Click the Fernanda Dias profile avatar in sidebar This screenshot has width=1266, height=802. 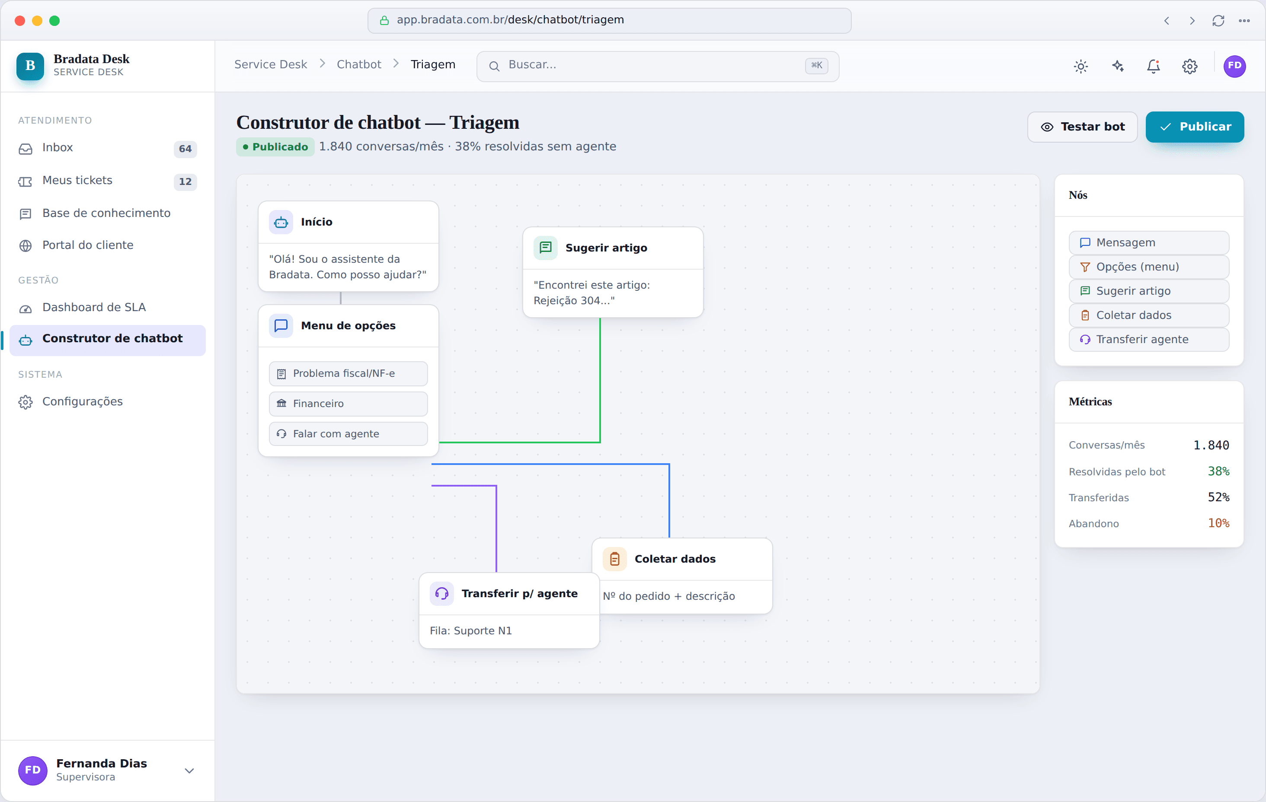(x=32, y=770)
